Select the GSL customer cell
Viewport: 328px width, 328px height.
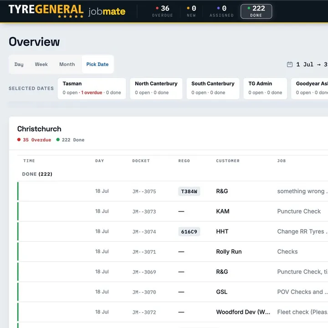(x=222, y=292)
